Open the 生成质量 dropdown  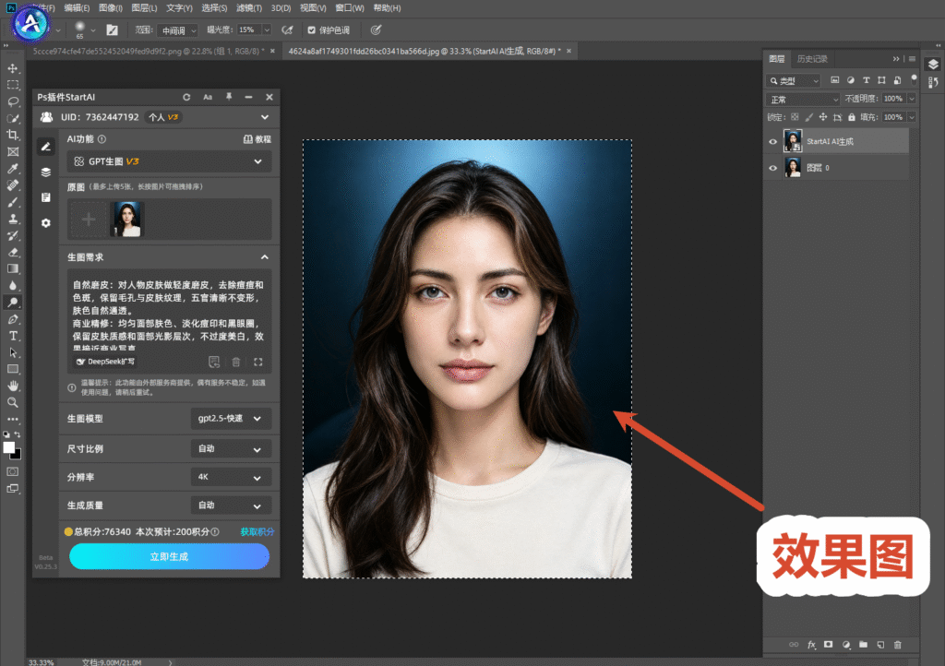[231, 505]
